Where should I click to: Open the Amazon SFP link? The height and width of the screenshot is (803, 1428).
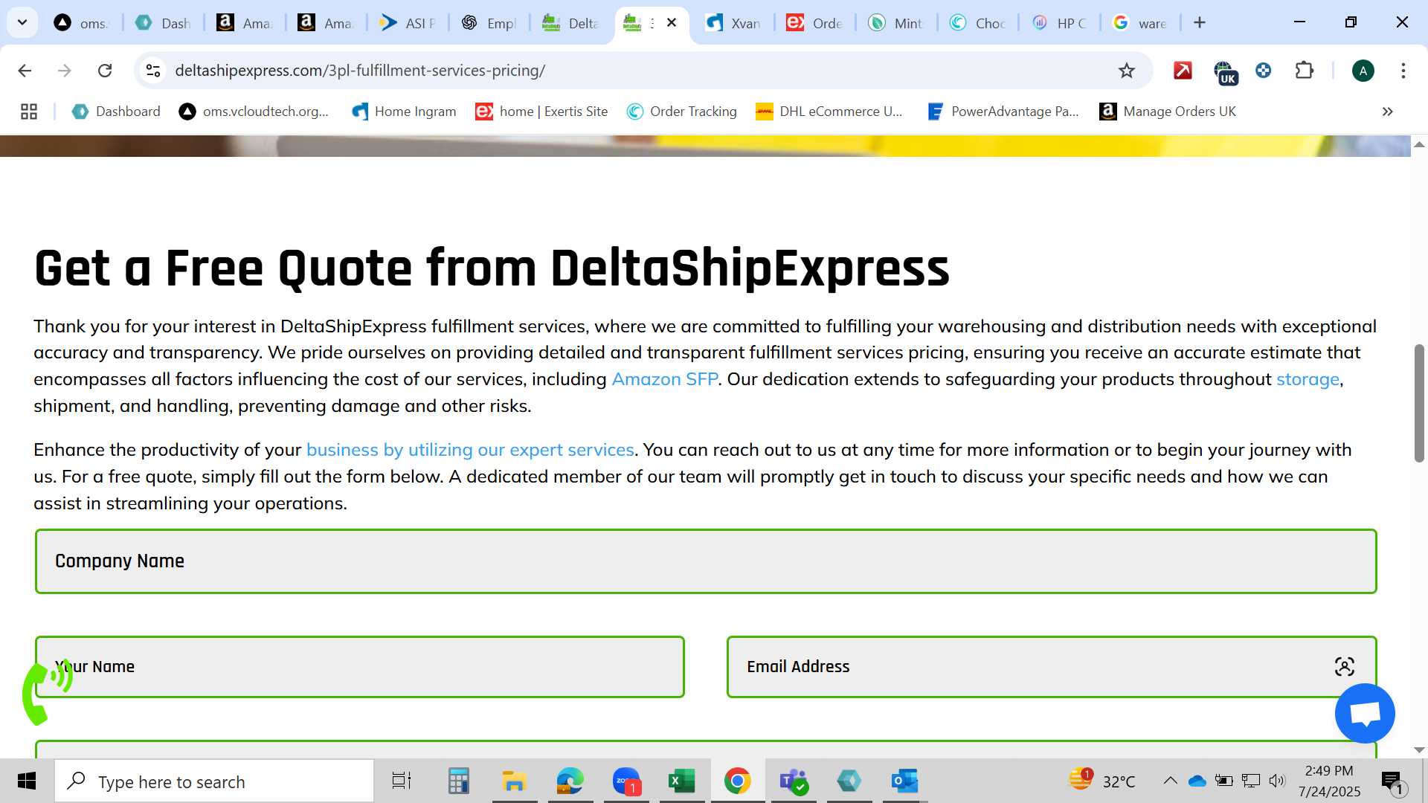coord(664,379)
